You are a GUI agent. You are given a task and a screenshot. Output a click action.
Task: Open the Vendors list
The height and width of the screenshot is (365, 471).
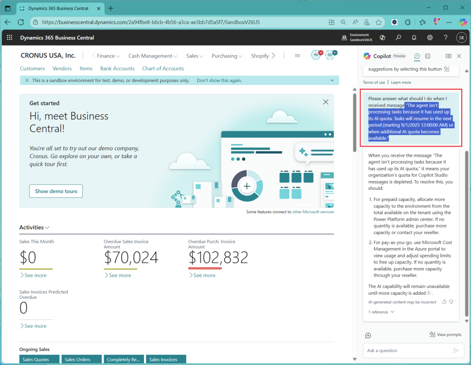point(62,68)
